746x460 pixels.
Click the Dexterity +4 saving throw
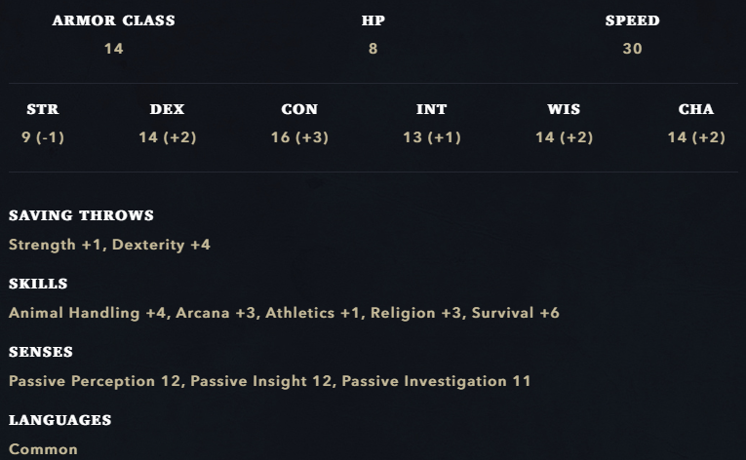(x=161, y=245)
